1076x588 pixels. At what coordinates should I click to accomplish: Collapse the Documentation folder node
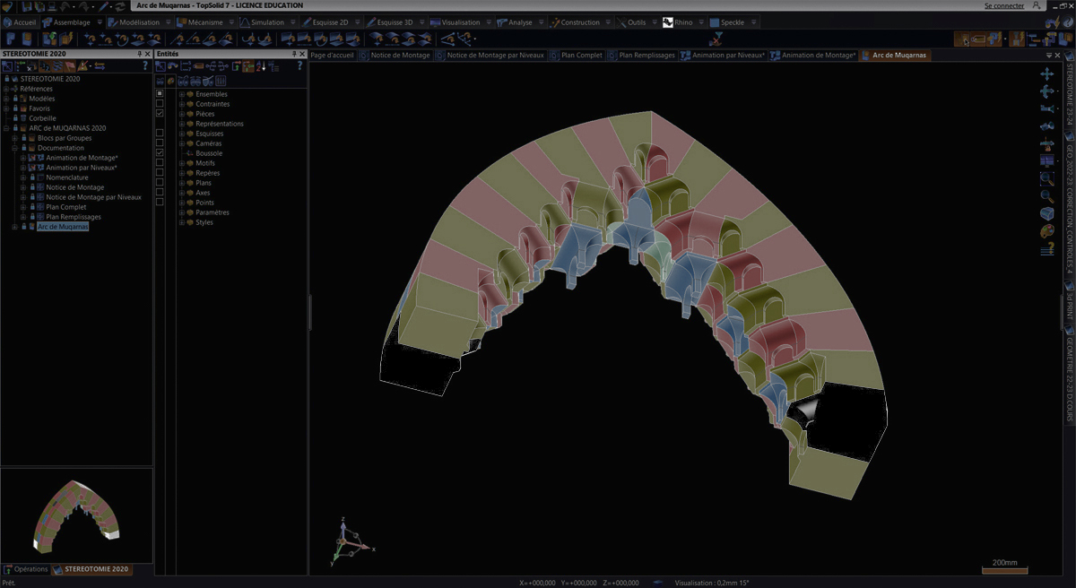(x=14, y=148)
